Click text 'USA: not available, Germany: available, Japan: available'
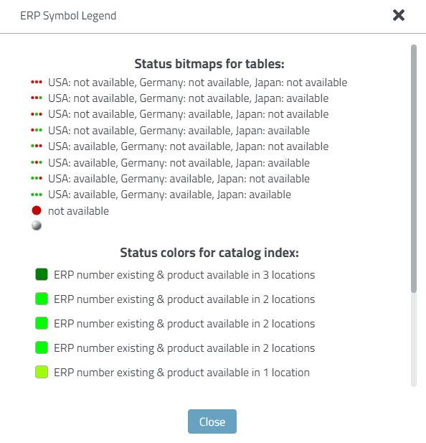The image size is (426, 443). click(x=179, y=131)
